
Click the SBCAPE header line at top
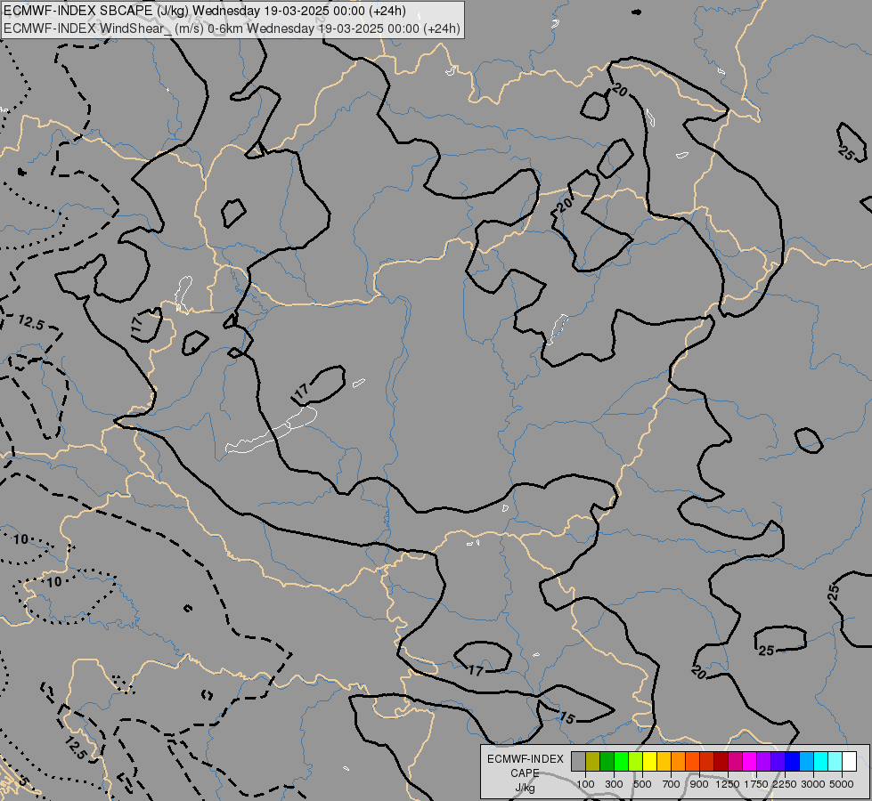[205, 11]
